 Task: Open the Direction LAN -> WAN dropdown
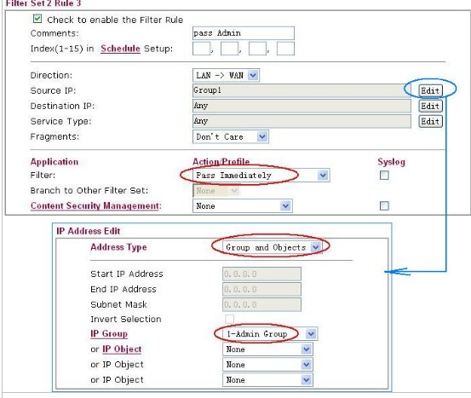tap(226, 75)
